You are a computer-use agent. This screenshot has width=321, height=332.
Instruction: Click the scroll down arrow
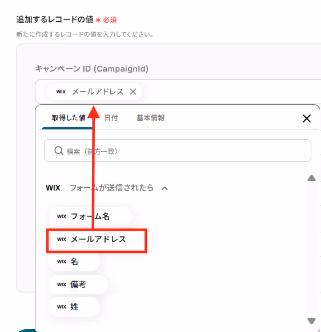311,321
